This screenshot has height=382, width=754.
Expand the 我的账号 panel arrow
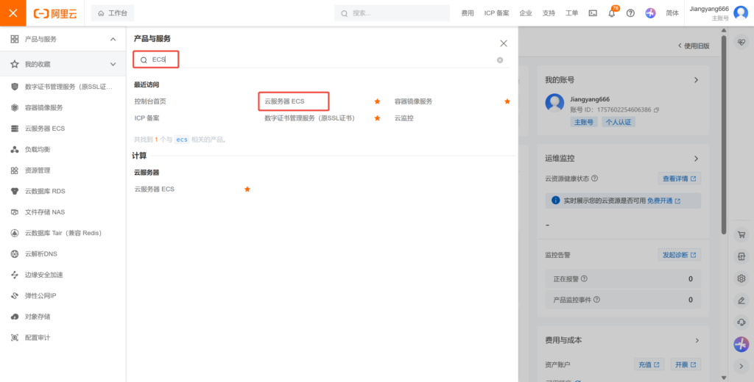coord(696,79)
